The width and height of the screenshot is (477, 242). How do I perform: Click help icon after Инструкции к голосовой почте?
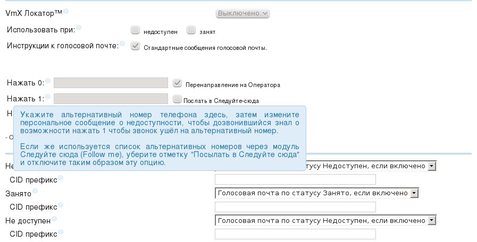122,44
